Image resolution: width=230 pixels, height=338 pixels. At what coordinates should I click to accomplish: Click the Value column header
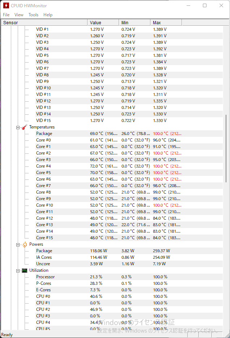(x=103, y=22)
